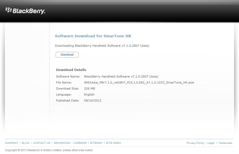Image resolution: width=239 pixels, height=154 pixels.
Task: Click the 'Download Size:' label
Action: click(67, 88)
